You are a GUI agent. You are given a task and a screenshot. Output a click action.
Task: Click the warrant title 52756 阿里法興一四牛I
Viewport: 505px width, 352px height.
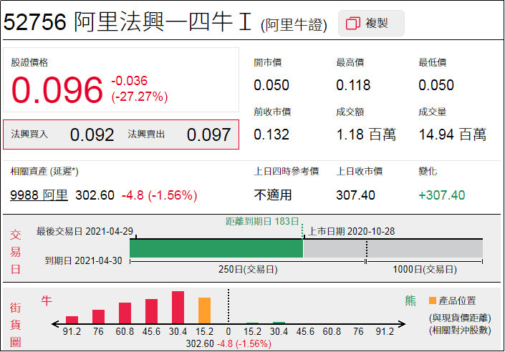click(128, 22)
